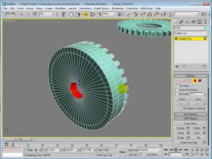Click the Pin Stack icon below modifier stack
The width and height of the screenshot is (212, 159).
click(177, 66)
